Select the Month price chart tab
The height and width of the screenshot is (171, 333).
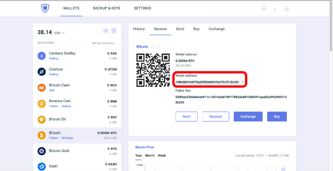coord(150,156)
